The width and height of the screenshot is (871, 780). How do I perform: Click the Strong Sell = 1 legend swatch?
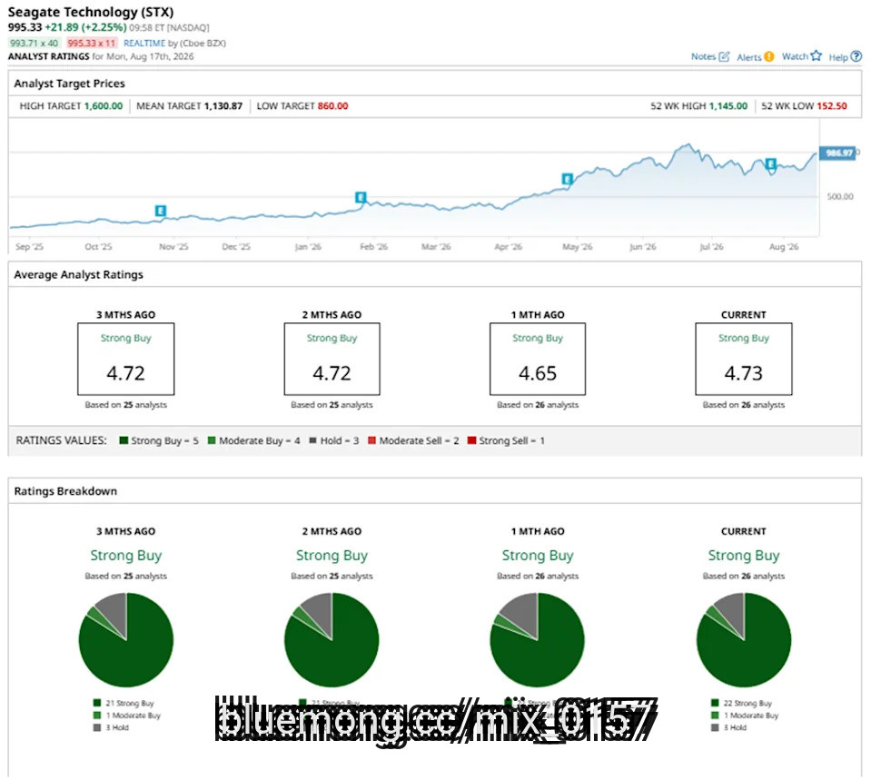tap(471, 440)
